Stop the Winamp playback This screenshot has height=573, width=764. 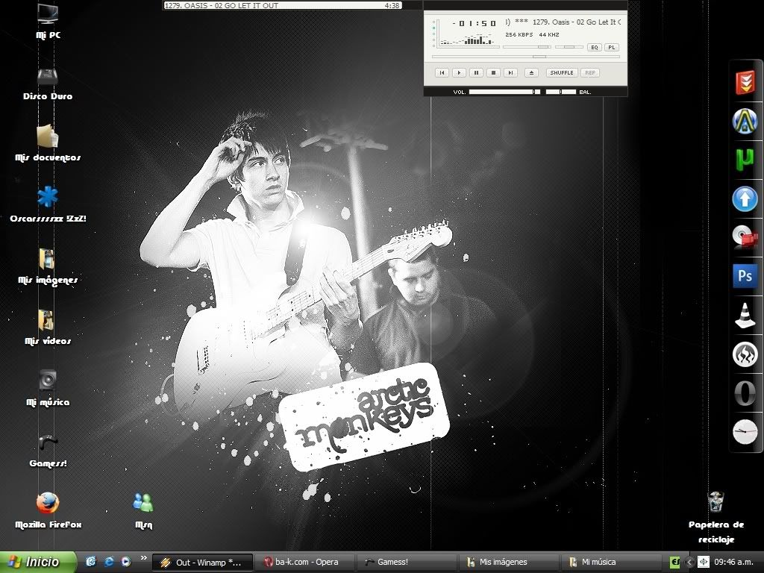(493, 72)
